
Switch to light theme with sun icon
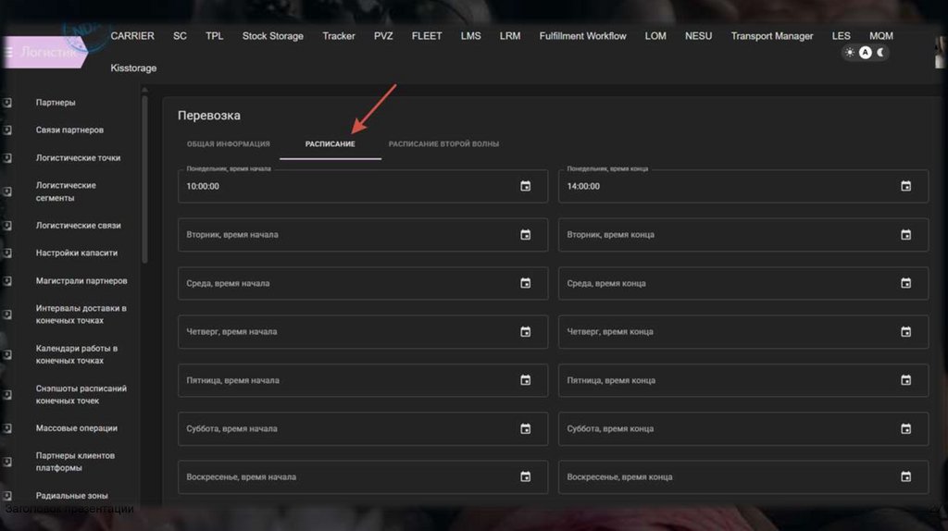[850, 53]
